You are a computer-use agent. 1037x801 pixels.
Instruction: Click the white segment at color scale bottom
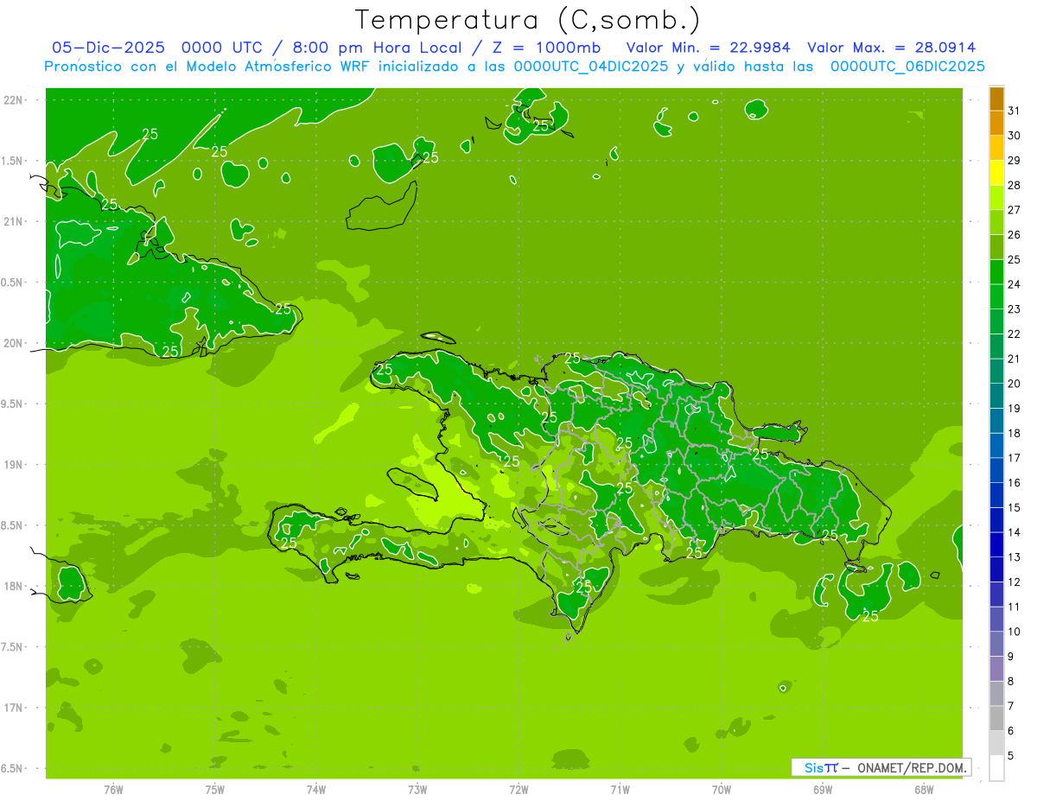coord(996,768)
